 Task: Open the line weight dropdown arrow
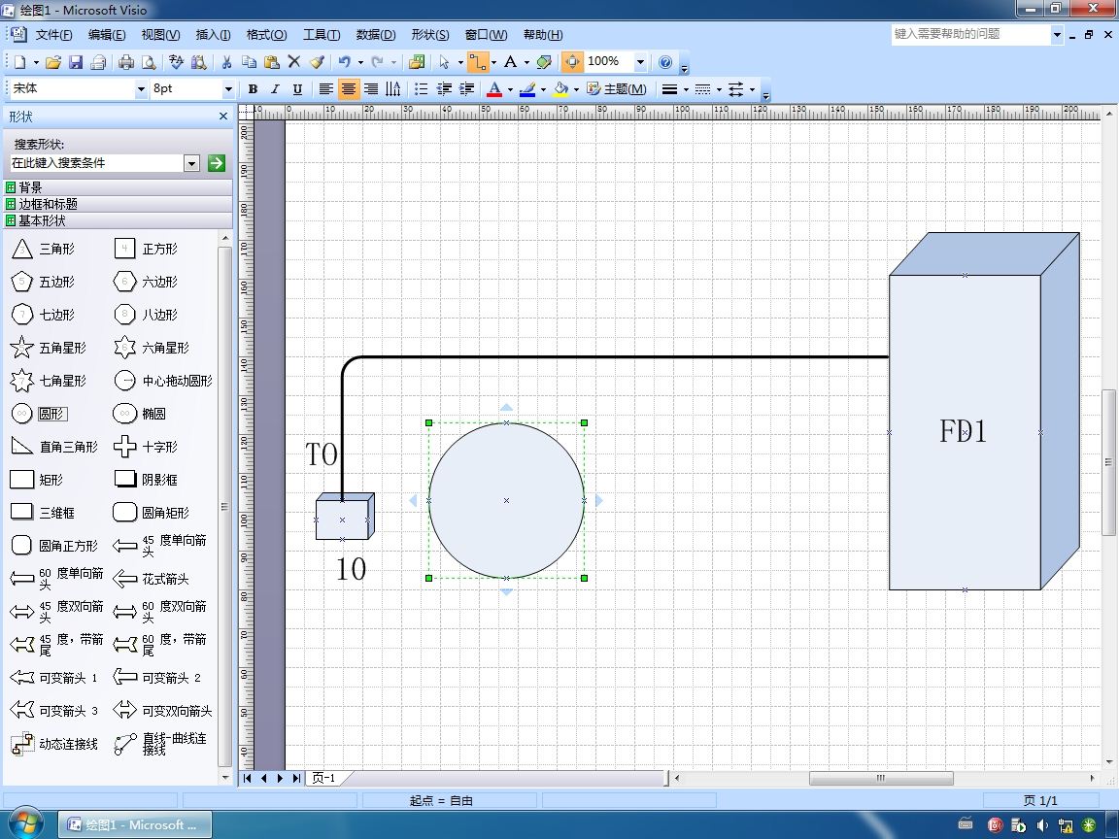[685, 89]
